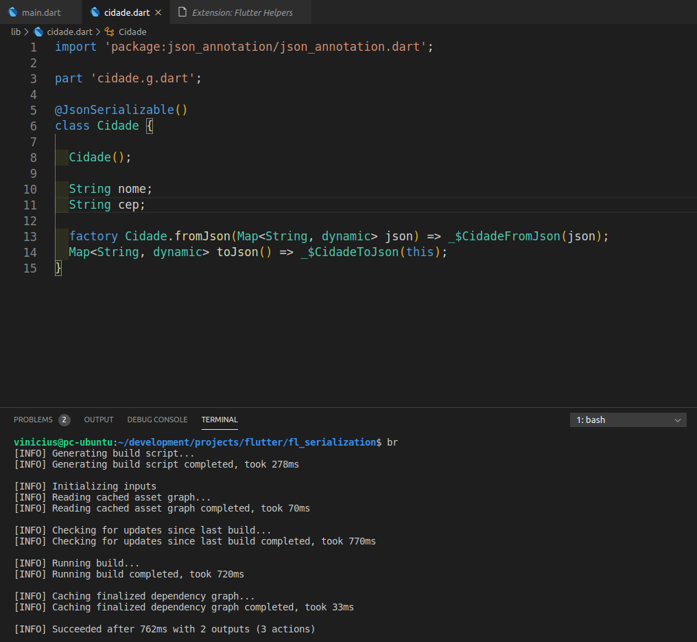This screenshot has width=697, height=642.
Task: Switch to the main.dart tab
Action: (x=40, y=12)
